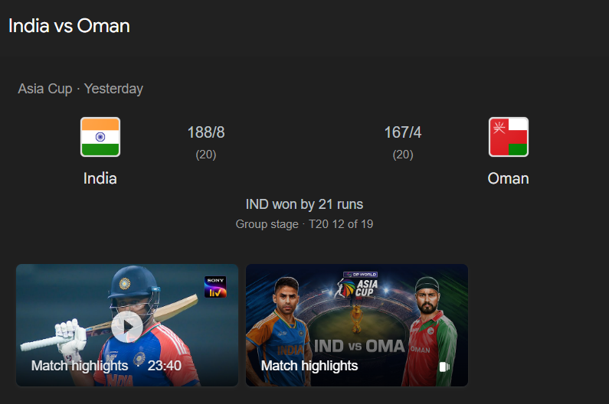
Task: Click the IND won by 21 runs result
Action: pyautogui.click(x=305, y=204)
